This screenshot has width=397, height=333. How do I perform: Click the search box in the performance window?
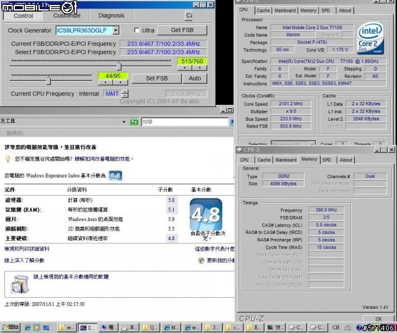click(x=185, y=122)
